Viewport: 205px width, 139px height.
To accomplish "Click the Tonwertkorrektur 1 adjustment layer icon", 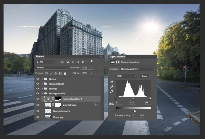I will pyautogui.click(x=48, y=99).
